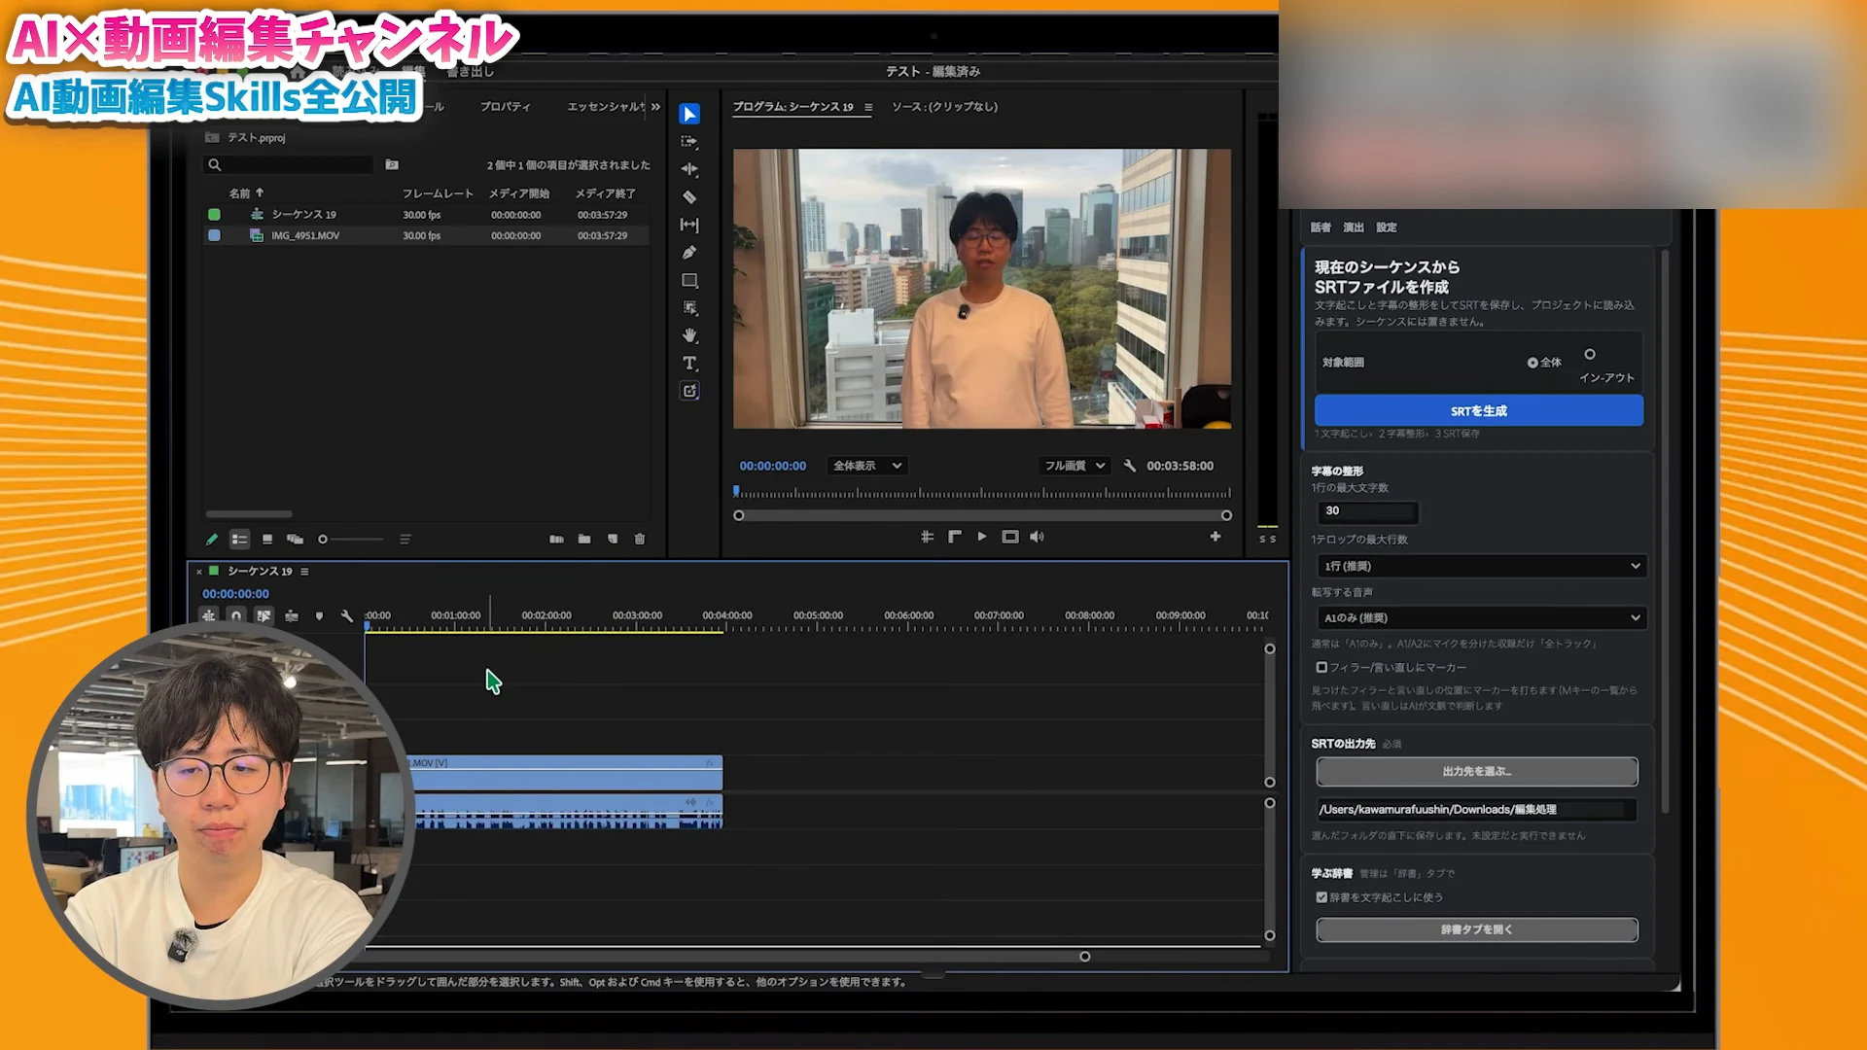This screenshot has height=1050, width=1867.
Task: Open the 話者 tab in plugin panel
Action: click(x=1321, y=227)
